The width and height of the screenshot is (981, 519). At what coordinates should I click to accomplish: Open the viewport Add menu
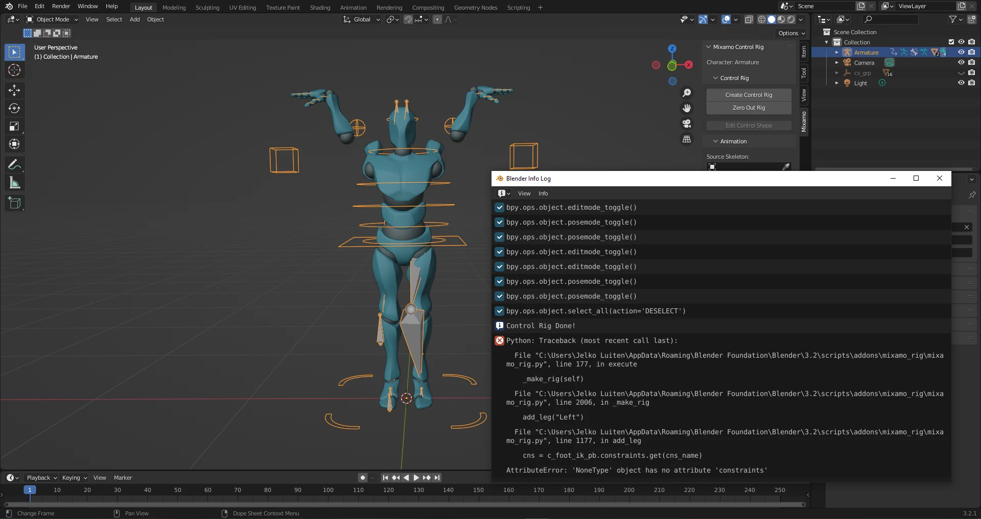pos(134,19)
